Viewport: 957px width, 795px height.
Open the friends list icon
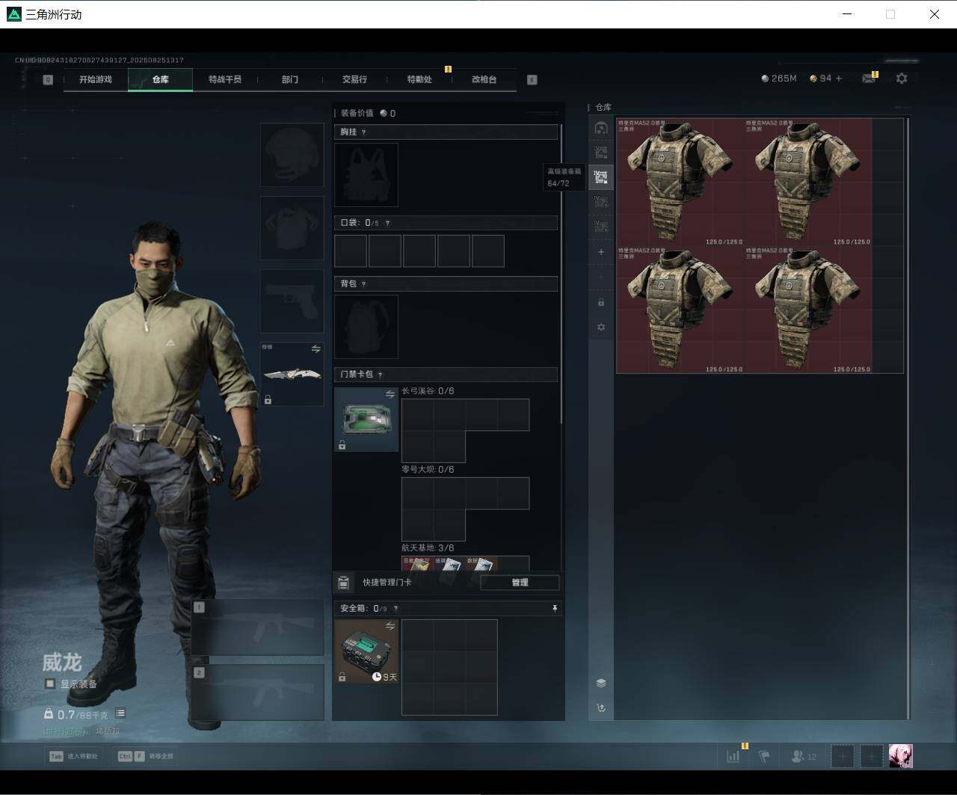pos(798,756)
